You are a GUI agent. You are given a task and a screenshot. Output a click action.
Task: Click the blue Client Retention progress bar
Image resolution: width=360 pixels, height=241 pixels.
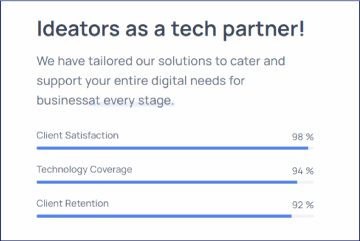(164, 216)
